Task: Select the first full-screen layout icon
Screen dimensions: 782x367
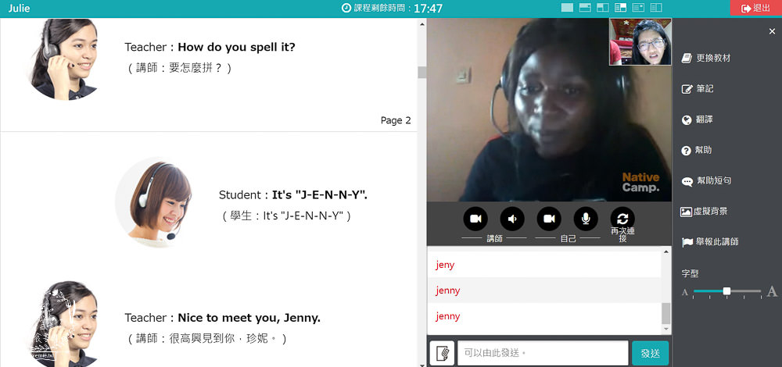Action: click(x=567, y=8)
